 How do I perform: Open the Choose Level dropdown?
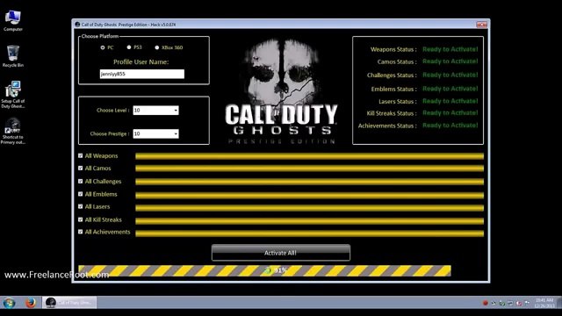155,111
